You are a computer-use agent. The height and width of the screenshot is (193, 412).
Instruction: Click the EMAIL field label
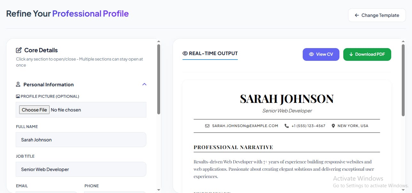(22, 186)
